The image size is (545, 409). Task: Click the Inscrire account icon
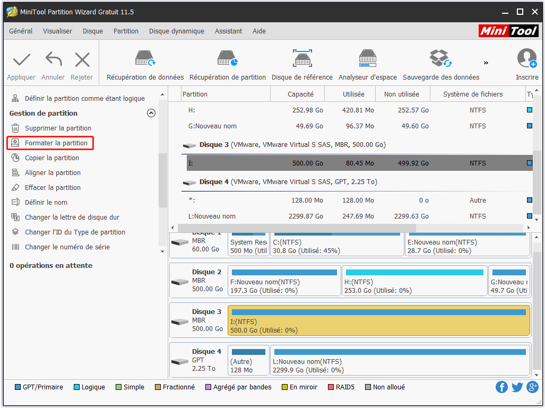pyautogui.click(x=527, y=65)
